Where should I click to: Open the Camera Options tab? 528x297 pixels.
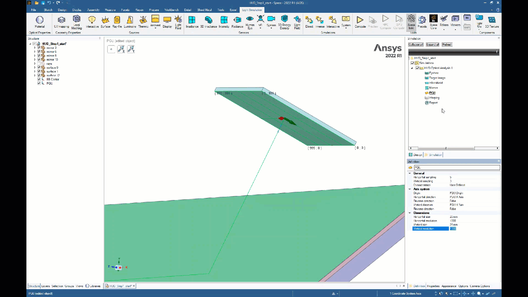click(480, 286)
